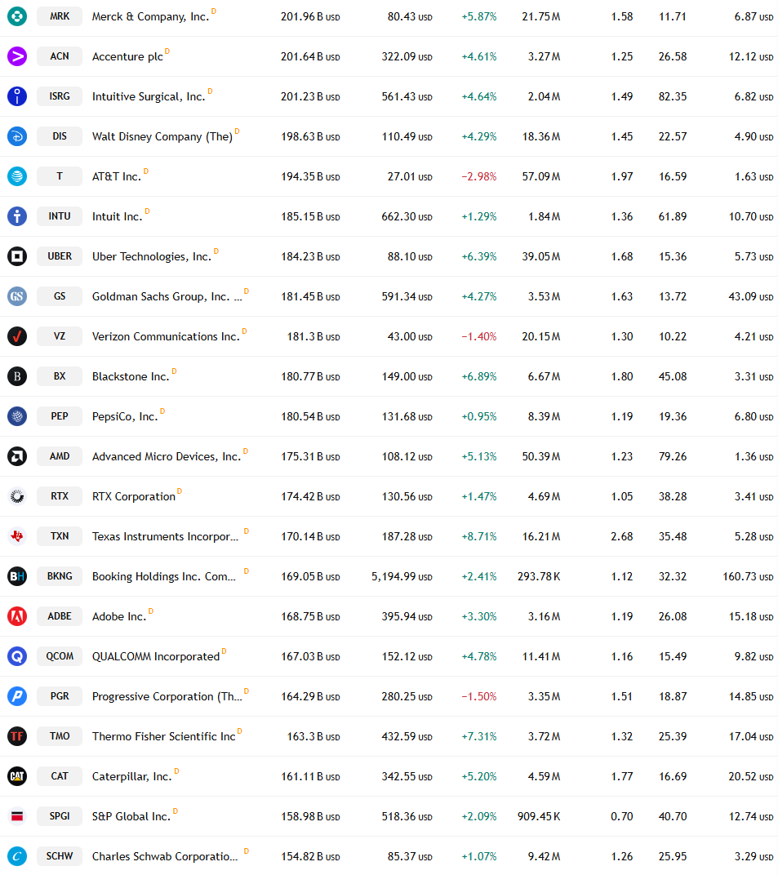Click the QUALCOMM Q logo icon
Image resolution: width=778 pixels, height=875 pixels.
coord(17,656)
